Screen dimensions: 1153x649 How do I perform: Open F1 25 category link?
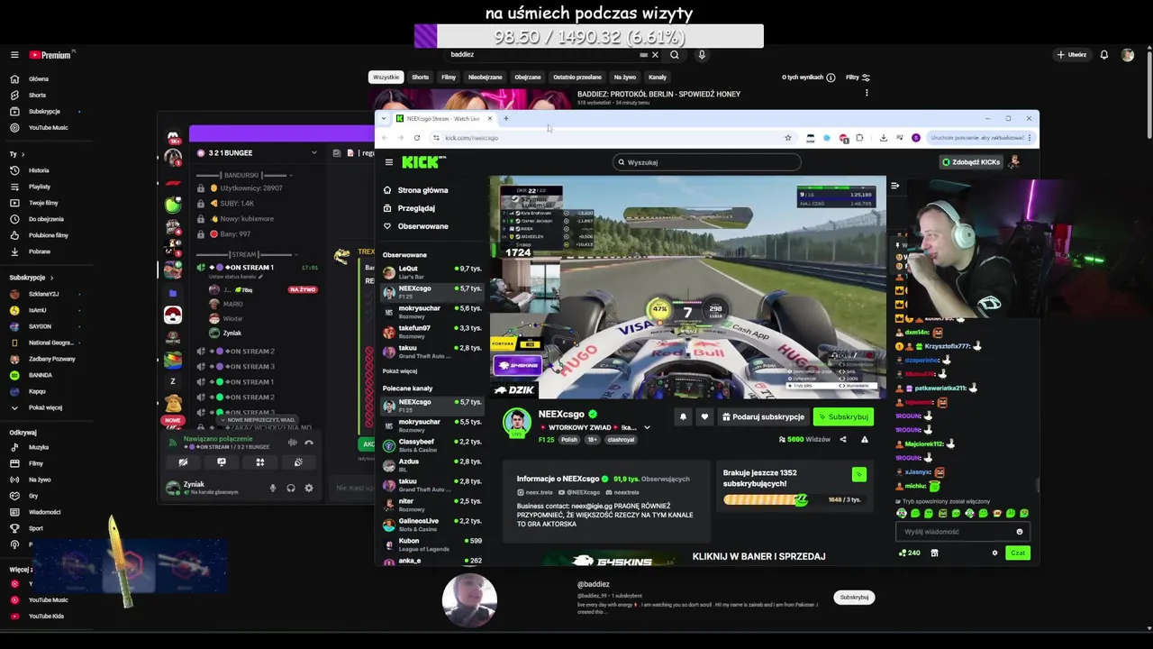546,440
